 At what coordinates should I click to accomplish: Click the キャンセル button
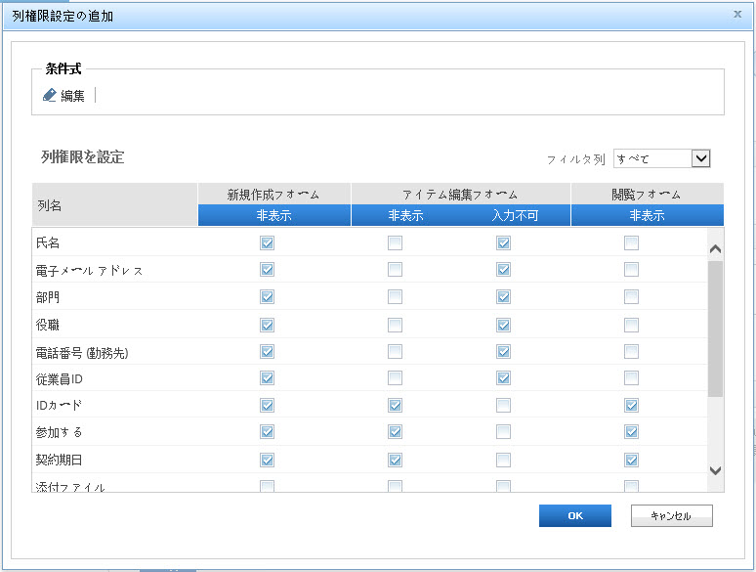pyautogui.click(x=671, y=516)
